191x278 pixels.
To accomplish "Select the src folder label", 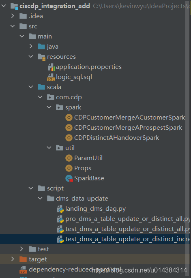I will tap(33, 26).
